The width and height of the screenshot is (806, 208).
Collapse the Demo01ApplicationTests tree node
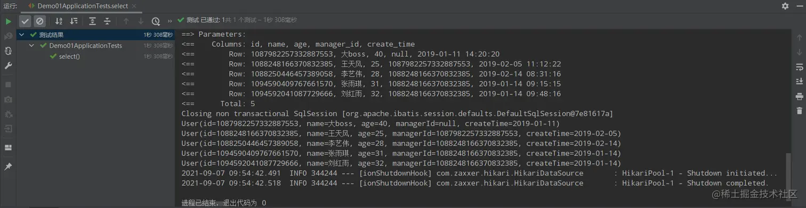pos(32,46)
